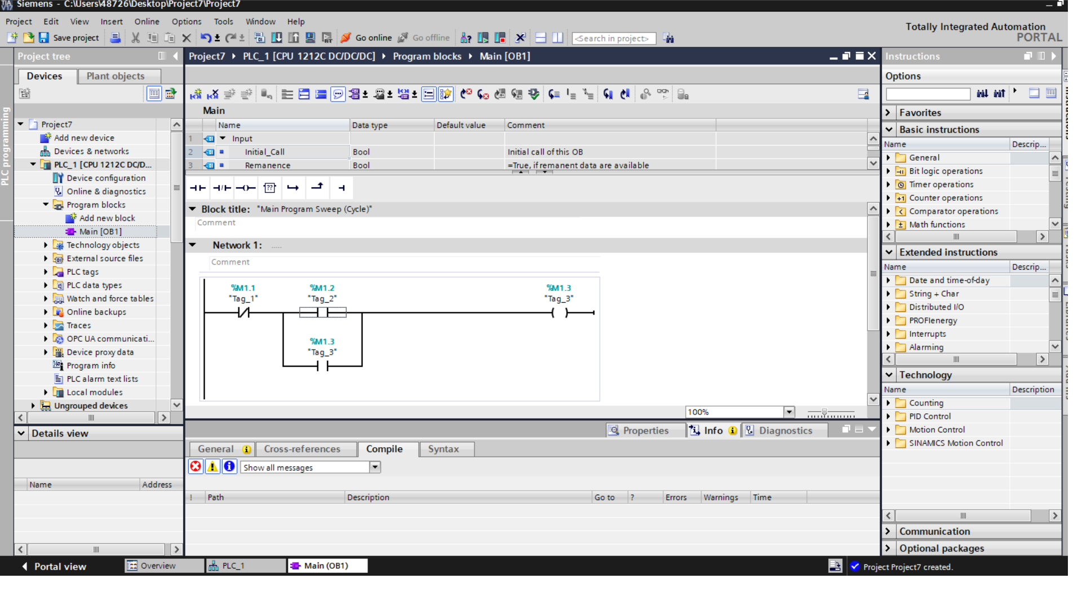Click the Open branch icon
This screenshot has height=609, width=1082.
293,188
